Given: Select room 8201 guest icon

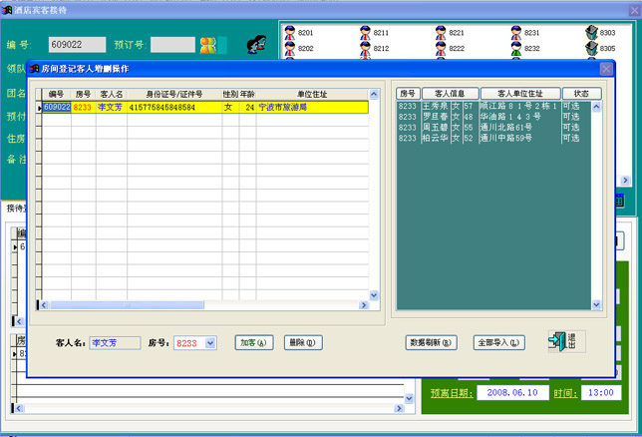Looking at the screenshot, I should (x=289, y=33).
